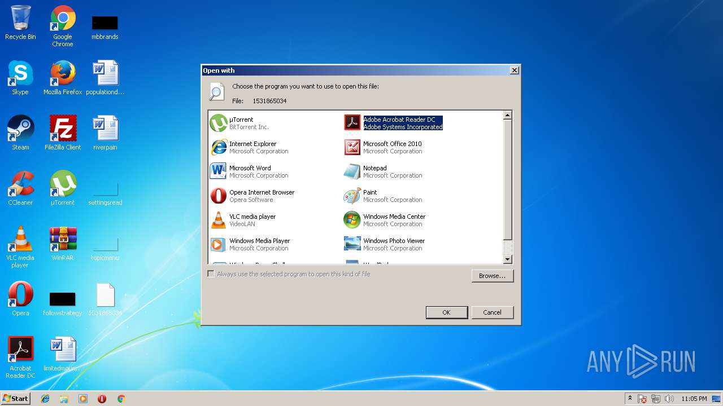723x406 pixels.
Task: Open Windows Explorer from the taskbar
Action: (64, 399)
